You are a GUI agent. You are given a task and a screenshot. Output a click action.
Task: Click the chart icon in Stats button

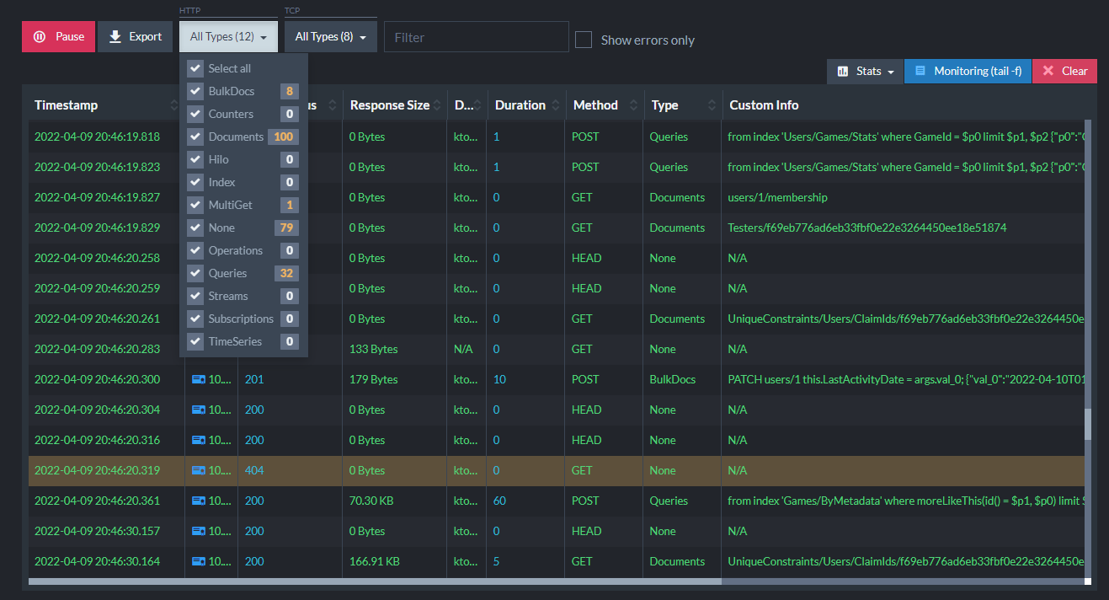843,72
